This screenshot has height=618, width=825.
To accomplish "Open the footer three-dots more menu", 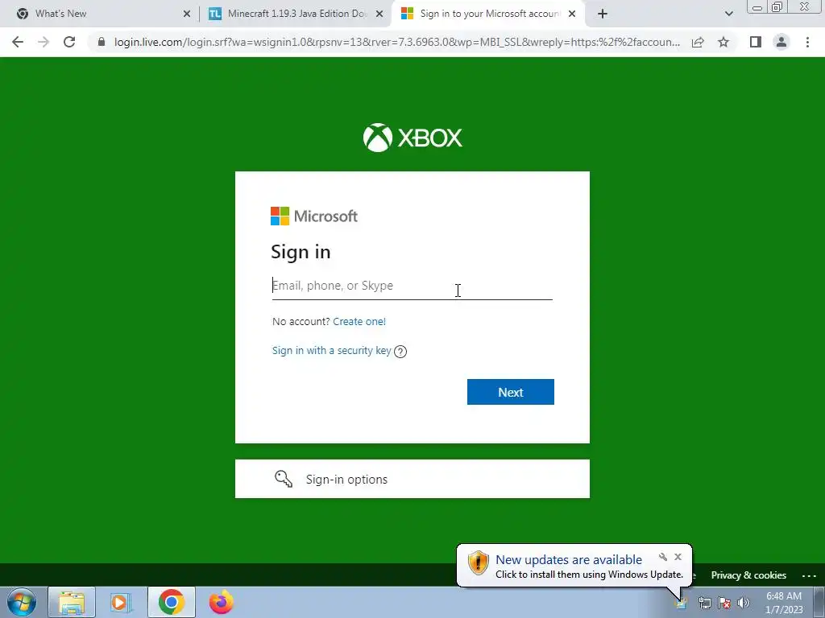I will (809, 575).
